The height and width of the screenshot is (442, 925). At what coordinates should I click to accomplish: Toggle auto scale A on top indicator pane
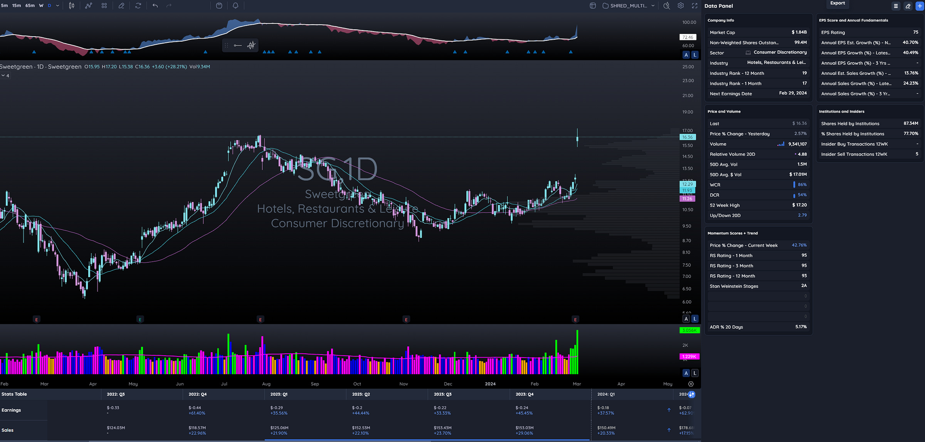coord(686,55)
